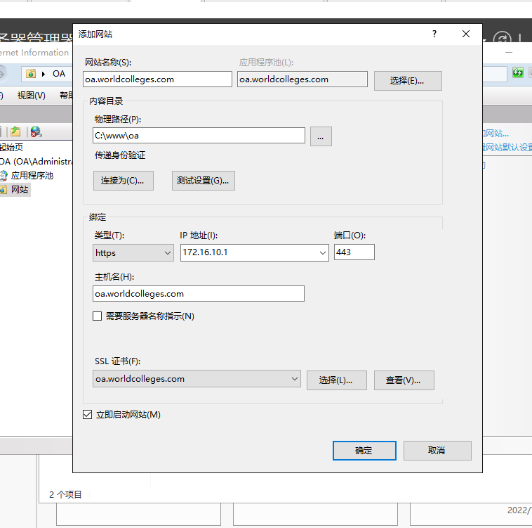Click the physical path field C:\www\oa
The image size is (532, 528).
(199, 136)
